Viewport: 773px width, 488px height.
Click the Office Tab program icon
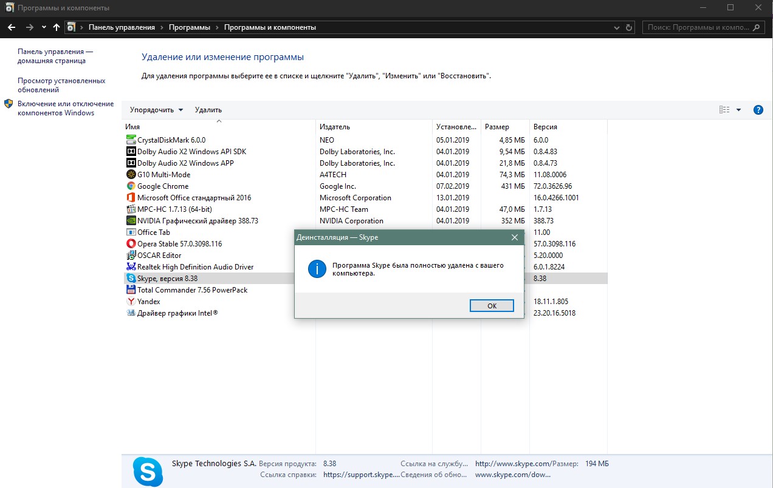131,232
